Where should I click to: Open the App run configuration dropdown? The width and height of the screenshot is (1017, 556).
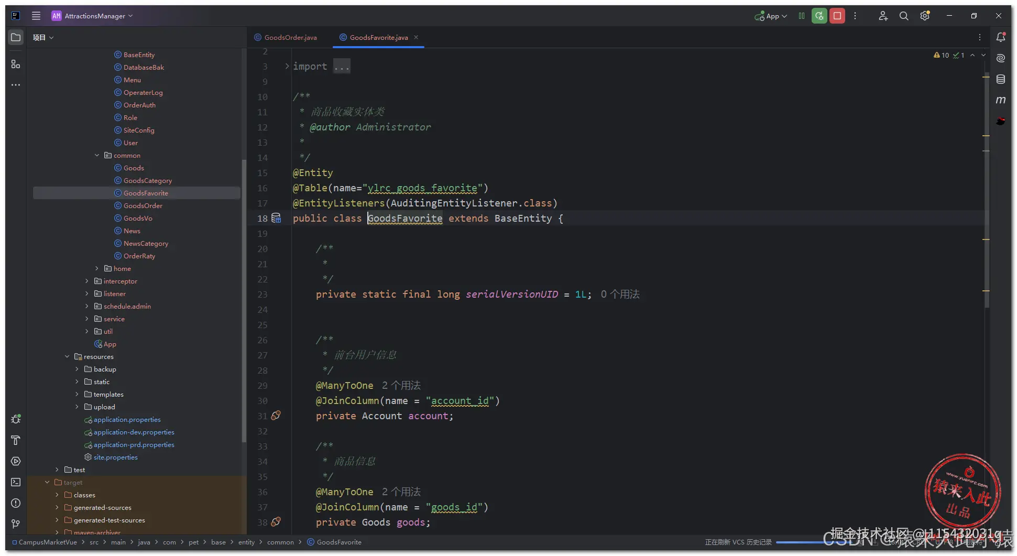(771, 16)
